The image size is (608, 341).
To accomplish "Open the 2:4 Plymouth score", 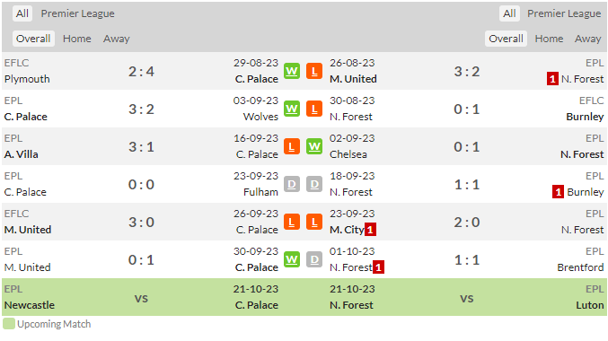I will [x=141, y=71].
